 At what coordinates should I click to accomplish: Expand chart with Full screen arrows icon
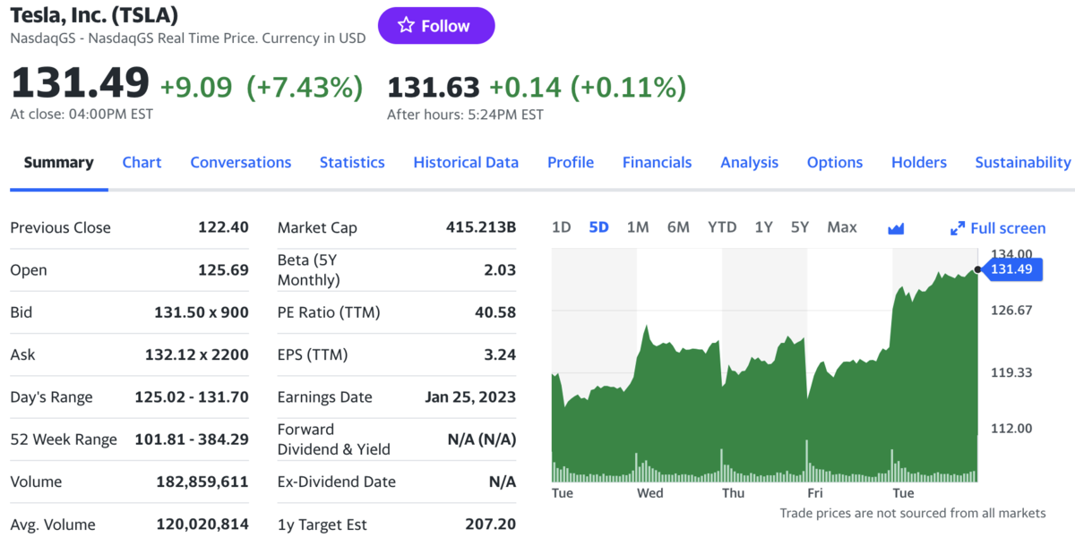(x=958, y=228)
